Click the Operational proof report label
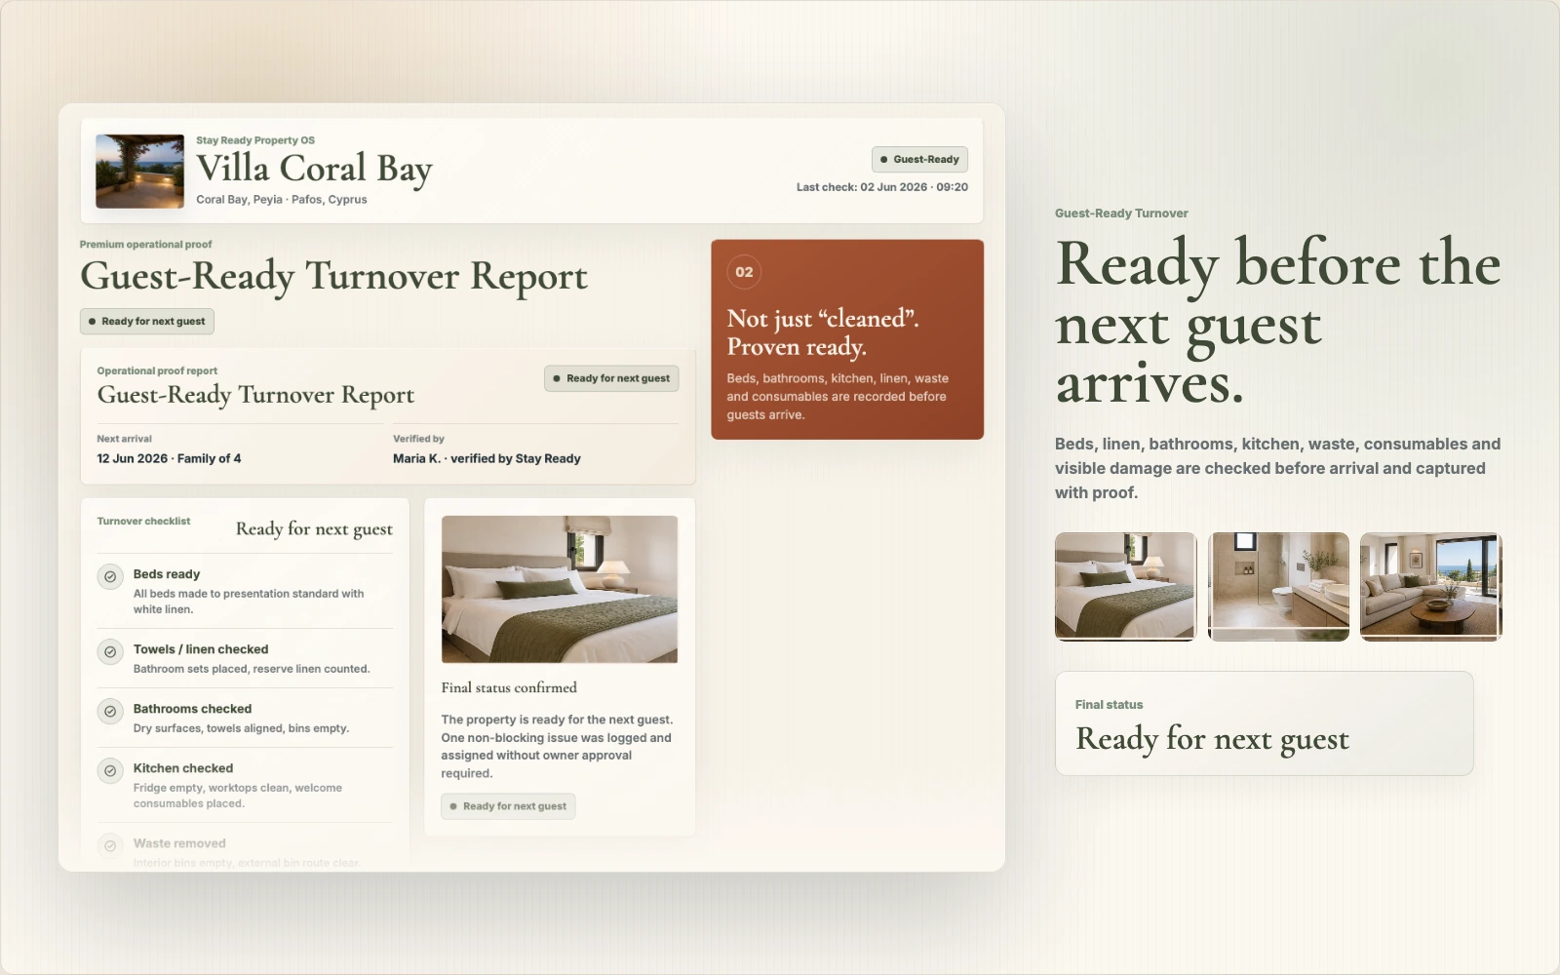Screen dimensions: 1560x975 click(x=157, y=371)
